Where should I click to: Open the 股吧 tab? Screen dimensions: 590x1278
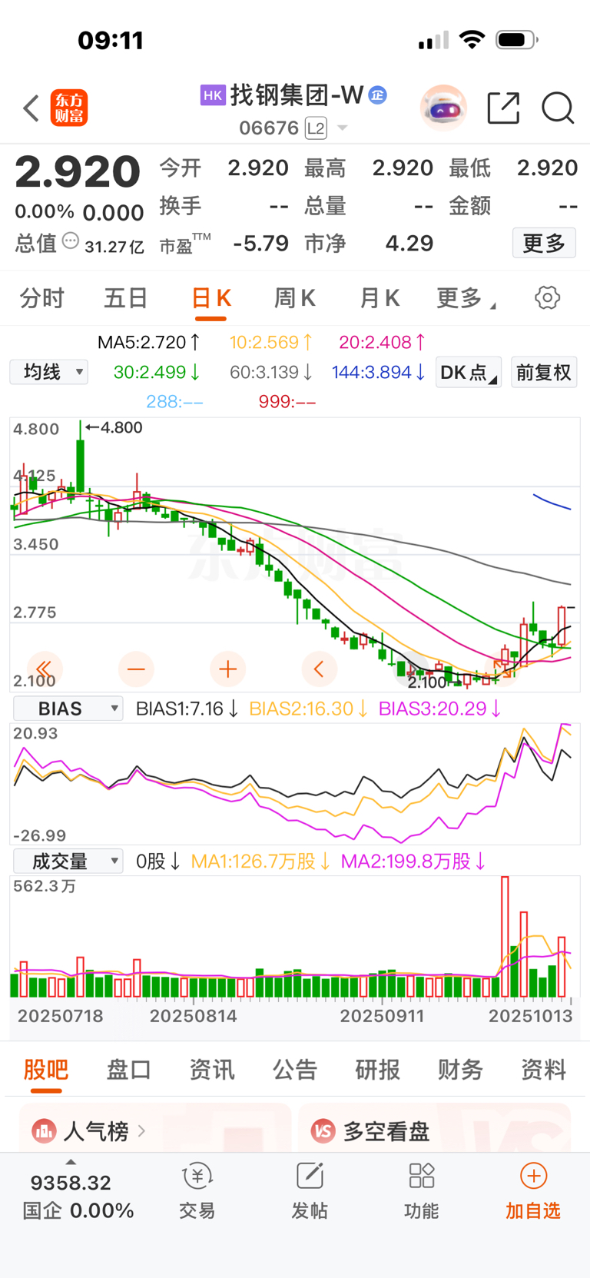tap(46, 1069)
